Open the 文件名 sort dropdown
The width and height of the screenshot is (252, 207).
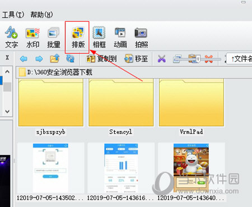tap(239, 59)
